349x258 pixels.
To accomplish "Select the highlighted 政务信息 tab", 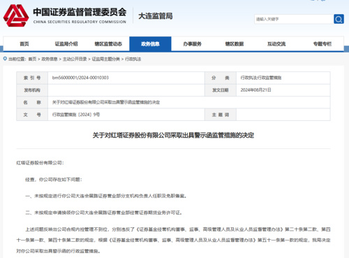I will click(x=150, y=44).
